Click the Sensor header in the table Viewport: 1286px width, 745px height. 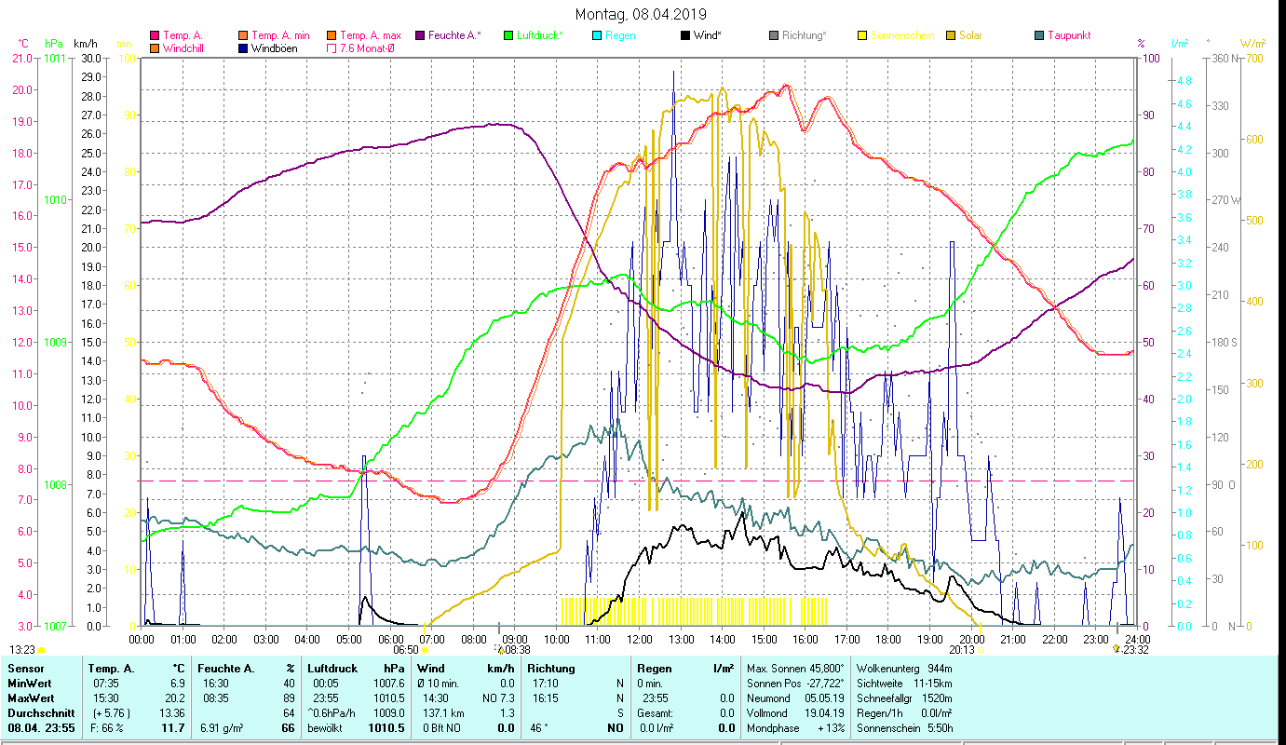tap(24, 669)
